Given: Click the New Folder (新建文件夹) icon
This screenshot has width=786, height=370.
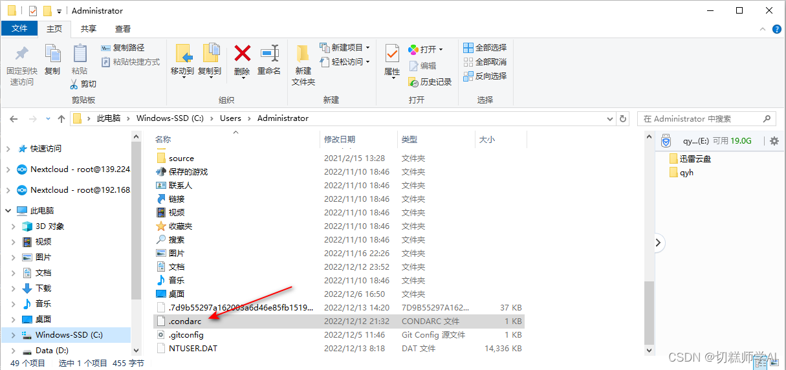Looking at the screenshot, I should pyautogui.click(x=303, y=54).
